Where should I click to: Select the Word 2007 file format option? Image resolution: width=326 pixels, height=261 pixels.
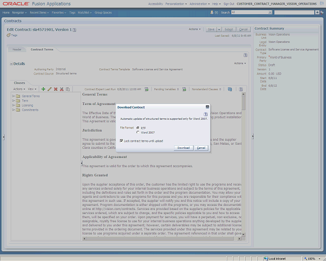tap(138, 133)
